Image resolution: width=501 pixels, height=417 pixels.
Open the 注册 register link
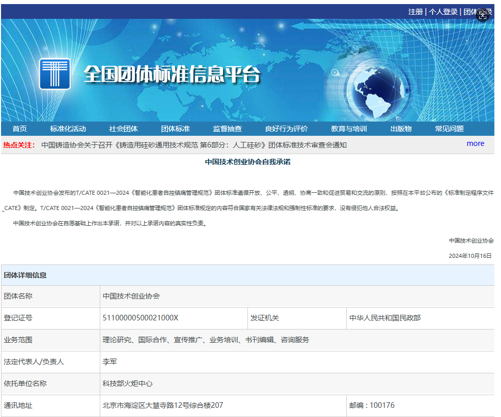[x=415, y=12]
